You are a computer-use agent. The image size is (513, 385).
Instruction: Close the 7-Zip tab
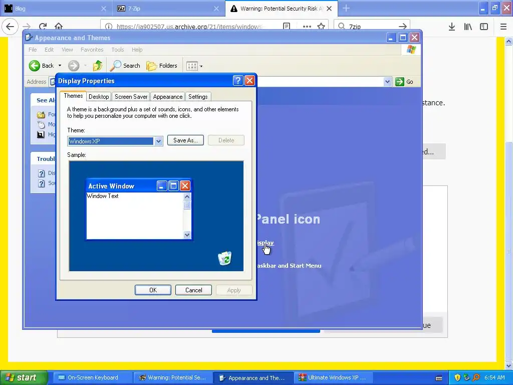pyautogui.click(x=216, y=9)
